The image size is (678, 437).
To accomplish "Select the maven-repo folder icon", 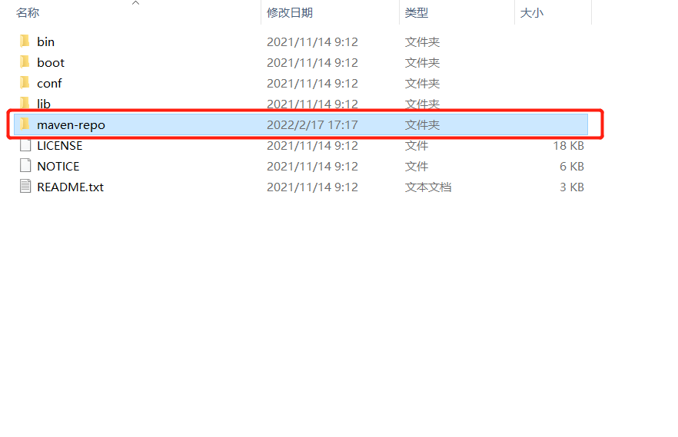I will coord(25,124).
